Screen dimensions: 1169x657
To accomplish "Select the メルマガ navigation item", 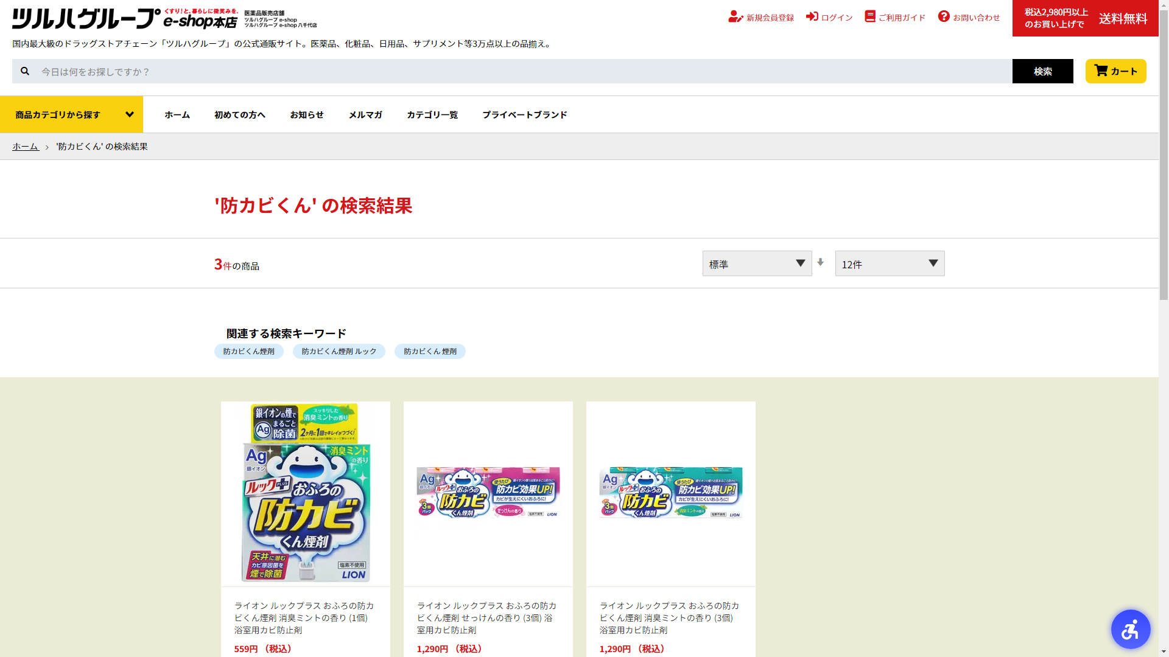I will (365, 114).
